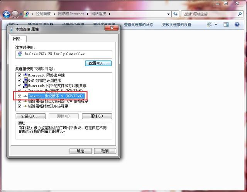This screenshot has width=247, height=192.
Task: Open the help question mark icon
Action: pyautogui.click(x=237, y=25)
